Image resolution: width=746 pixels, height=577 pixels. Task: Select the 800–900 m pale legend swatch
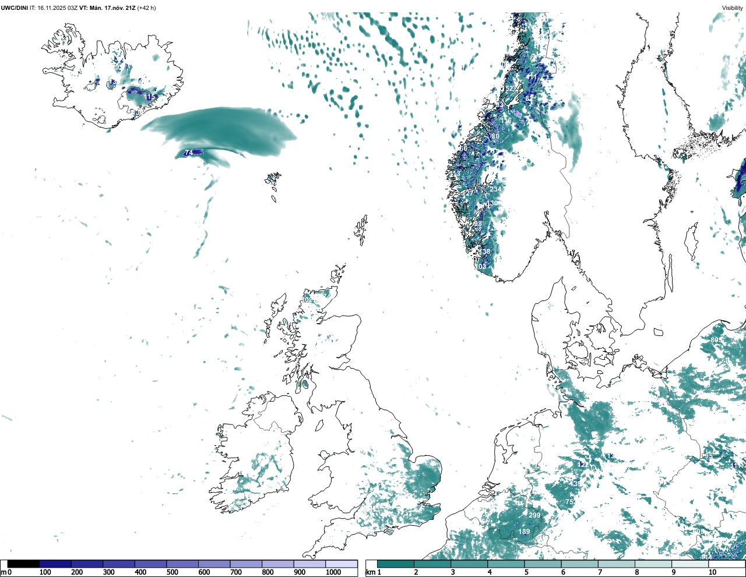pos(277,564)
